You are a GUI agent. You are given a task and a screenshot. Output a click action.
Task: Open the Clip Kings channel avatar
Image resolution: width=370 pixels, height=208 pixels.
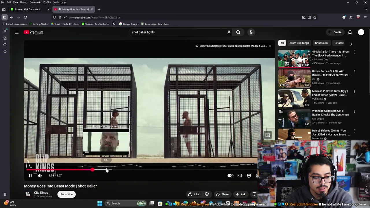[x=28, y=194]
